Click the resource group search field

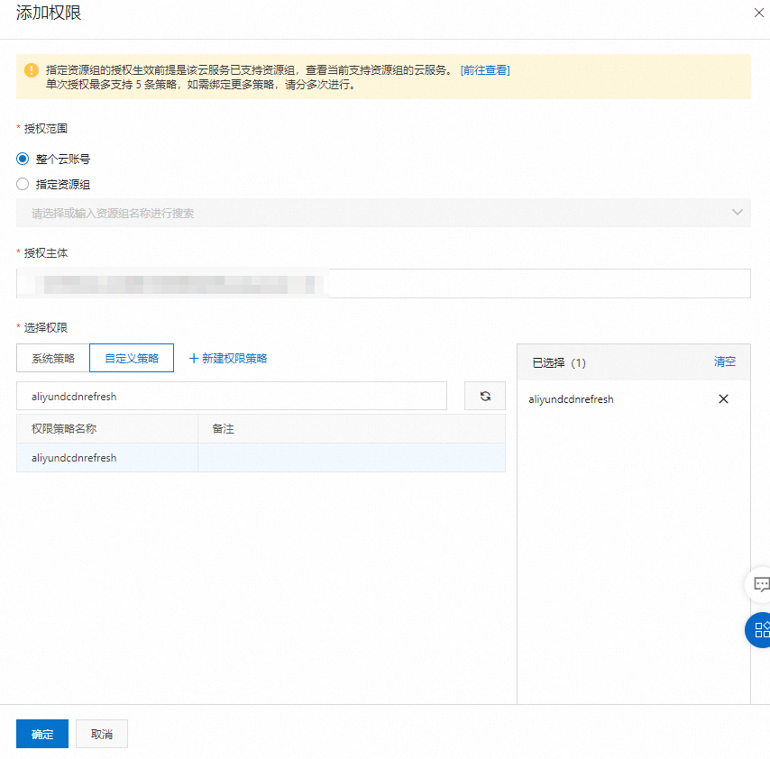[x=383, y=213]
